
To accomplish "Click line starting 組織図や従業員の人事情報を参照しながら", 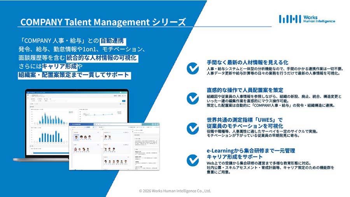I will coord(274,97).
